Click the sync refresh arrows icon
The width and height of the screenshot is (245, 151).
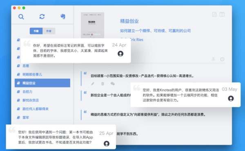(x=42, y=17)
